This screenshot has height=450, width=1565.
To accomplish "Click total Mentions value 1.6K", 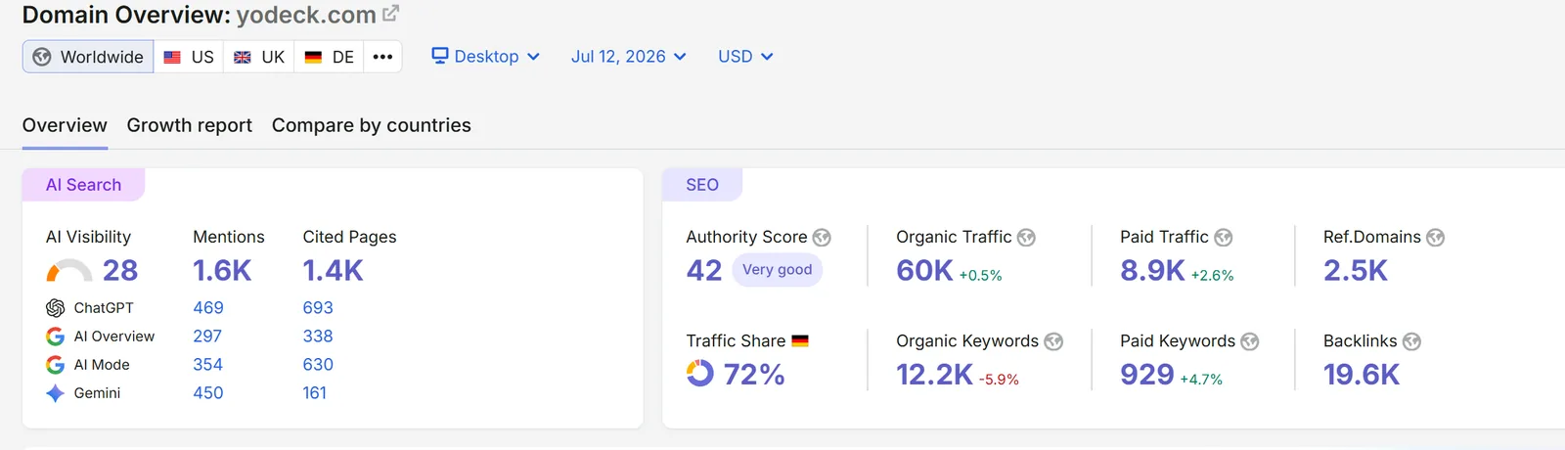I will pyautogui.click(x=222, y=271).
